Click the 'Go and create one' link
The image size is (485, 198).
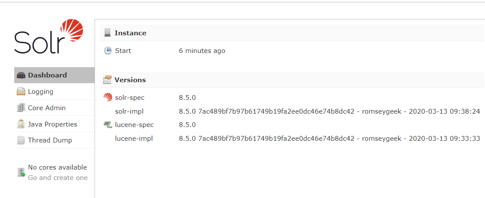(58, 178)
